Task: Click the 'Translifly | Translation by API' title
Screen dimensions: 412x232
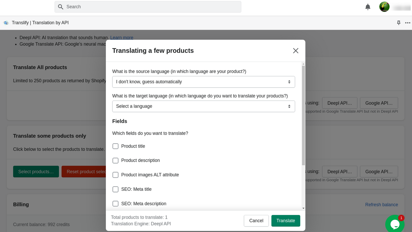Action: tap(40, 23)
